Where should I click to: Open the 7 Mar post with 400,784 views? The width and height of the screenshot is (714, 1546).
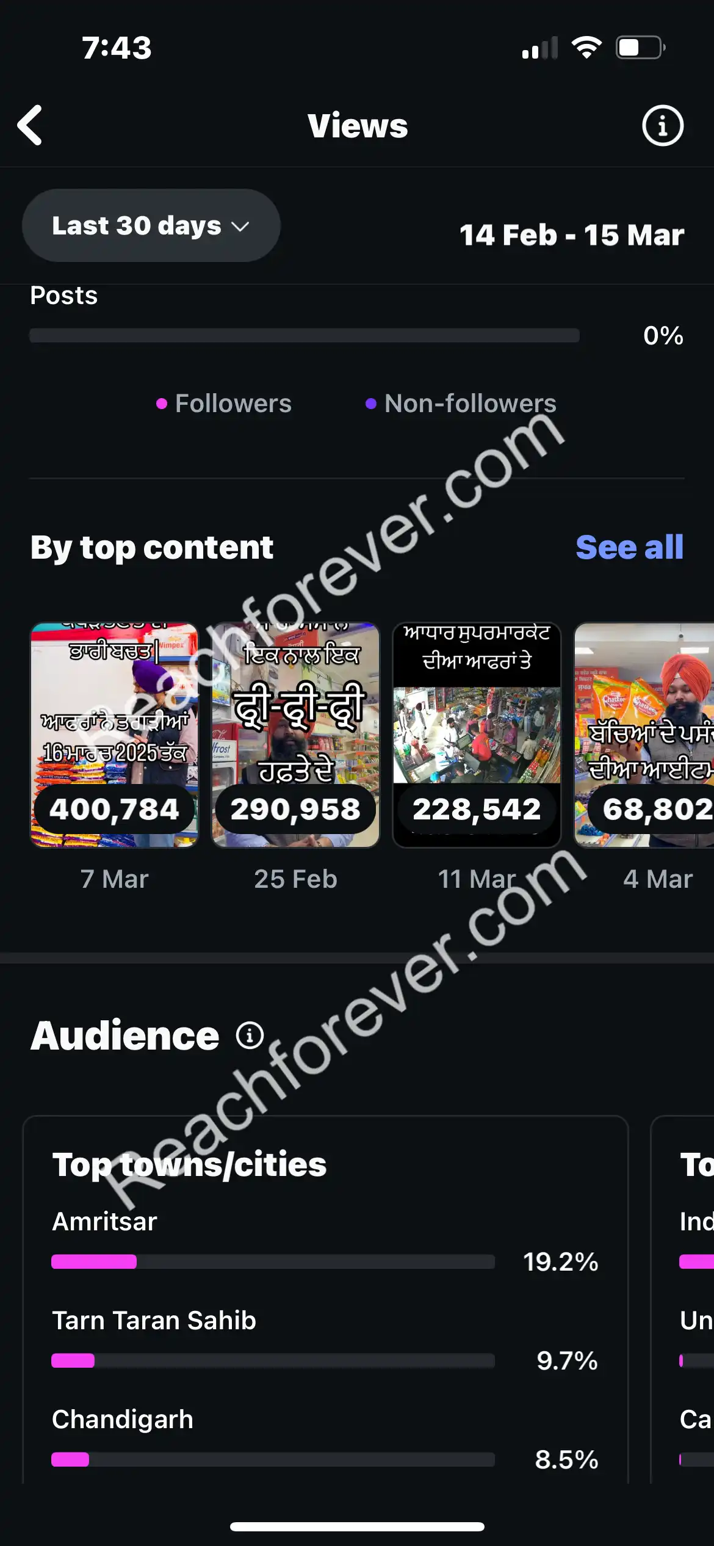click(x=114, y=735)
